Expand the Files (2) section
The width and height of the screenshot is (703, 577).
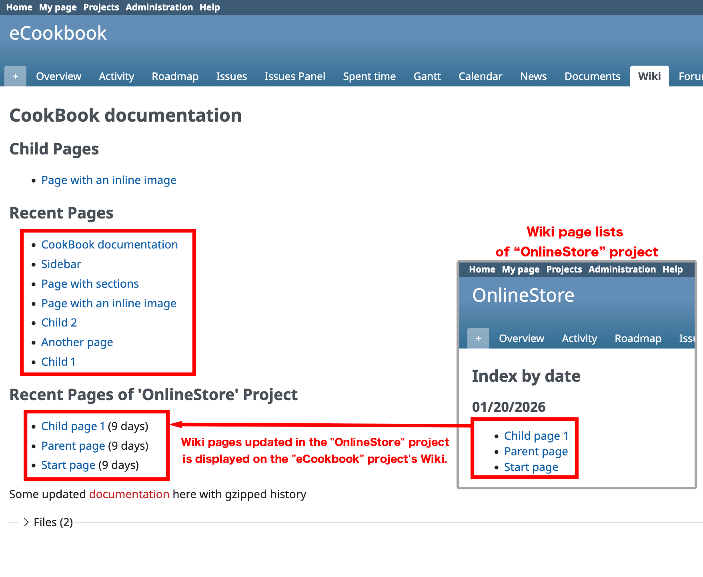(48, 522)
